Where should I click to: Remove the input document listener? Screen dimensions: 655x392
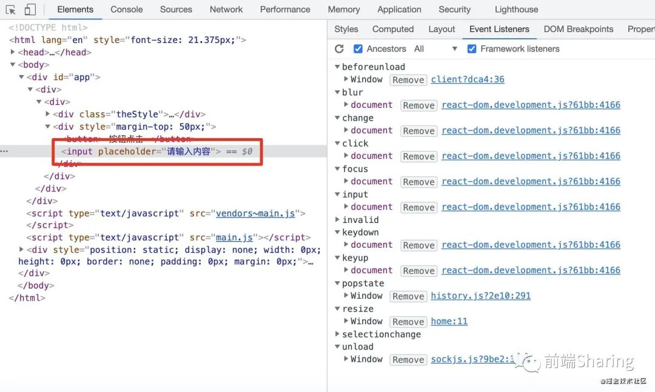pos(418,207)
